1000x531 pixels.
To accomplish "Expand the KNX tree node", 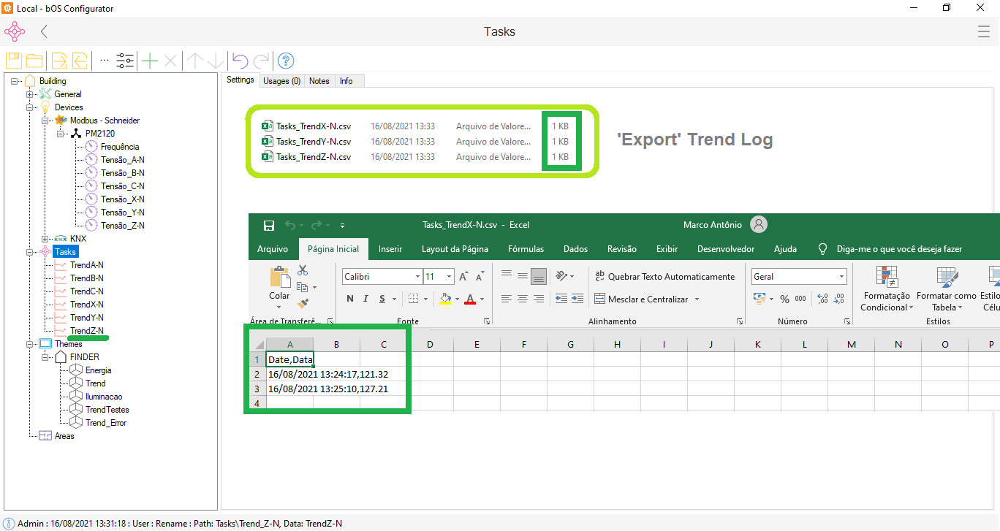I will point(45,239).
